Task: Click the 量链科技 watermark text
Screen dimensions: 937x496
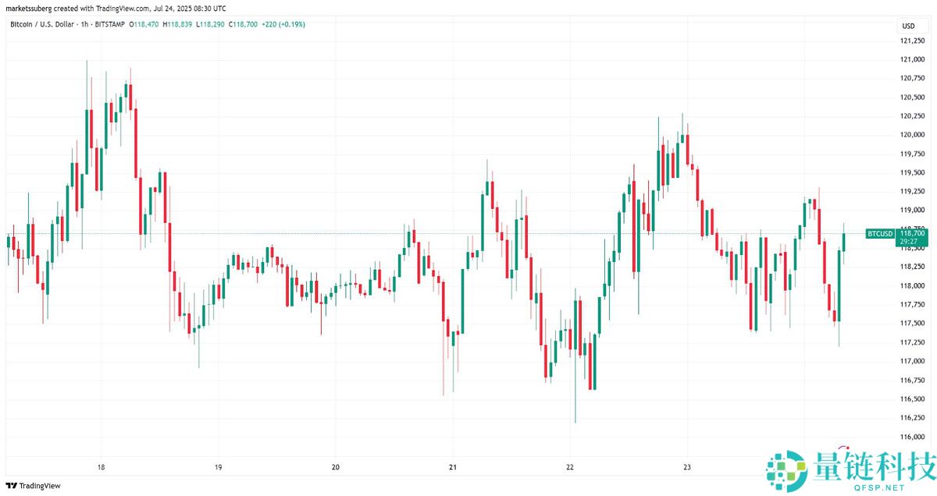Action: click(870, 460)
